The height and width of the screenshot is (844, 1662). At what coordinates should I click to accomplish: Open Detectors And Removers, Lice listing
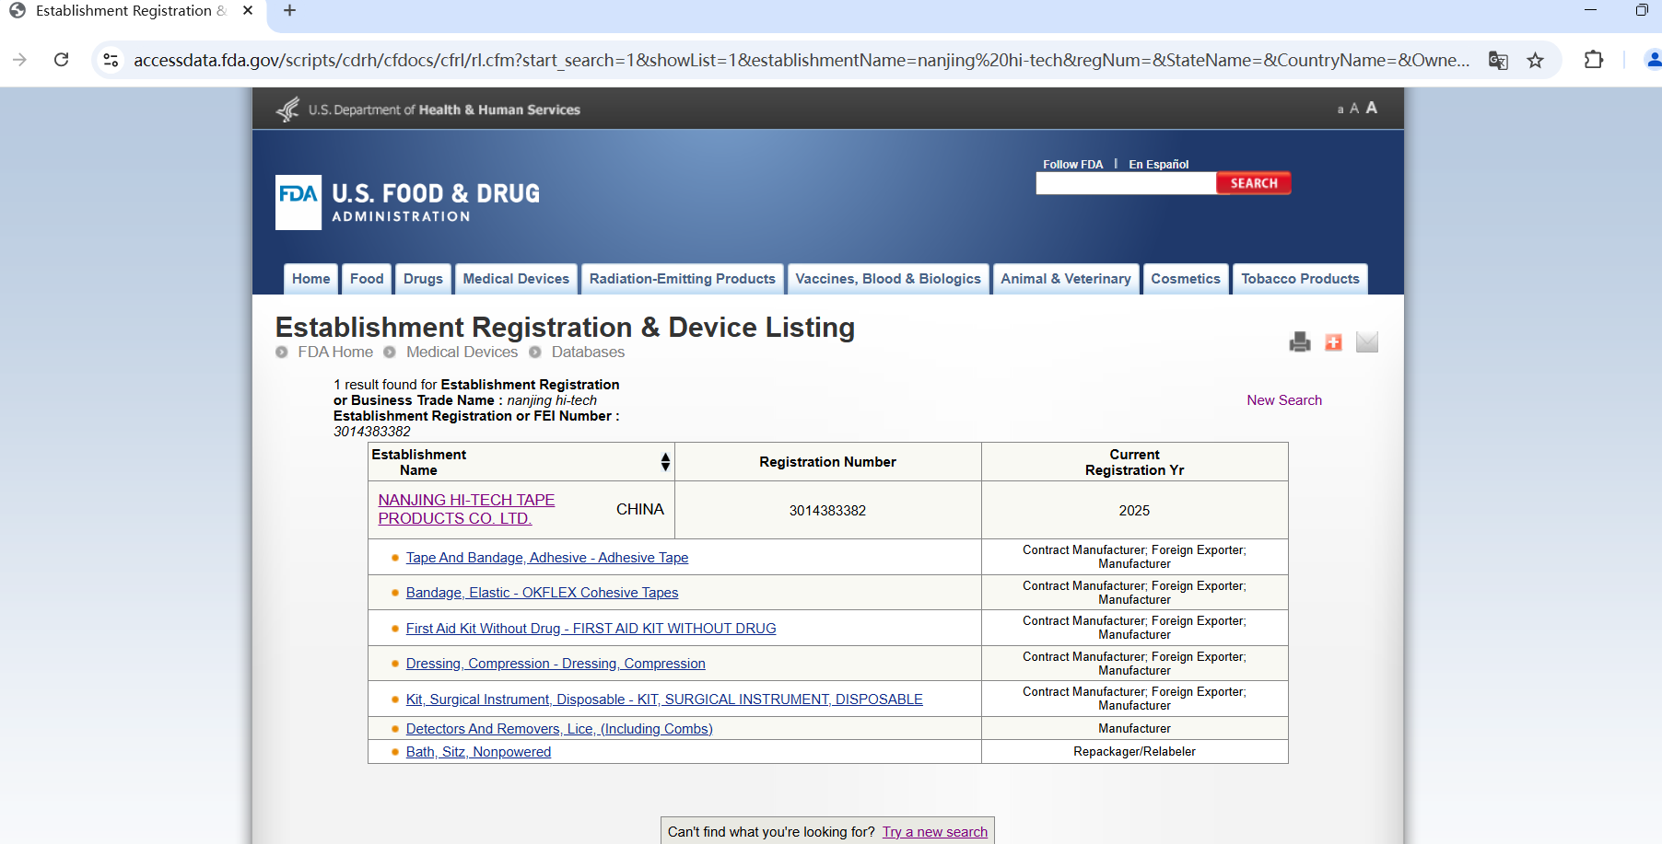[x=559, y=729]
